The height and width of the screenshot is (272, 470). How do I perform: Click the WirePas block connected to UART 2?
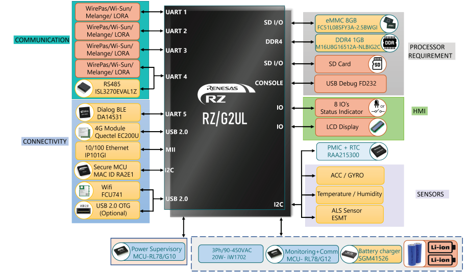(x=107, y=31)
